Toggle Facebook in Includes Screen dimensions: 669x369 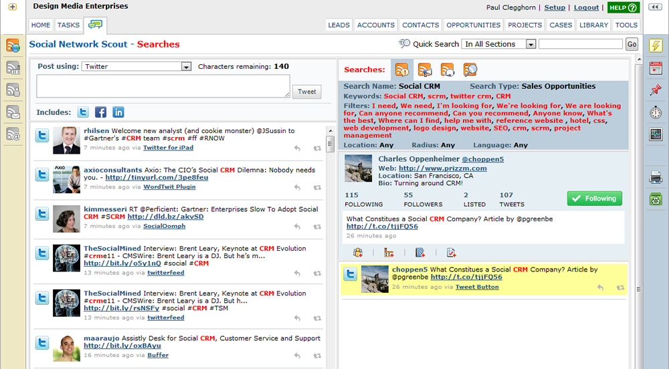[101, 112]
